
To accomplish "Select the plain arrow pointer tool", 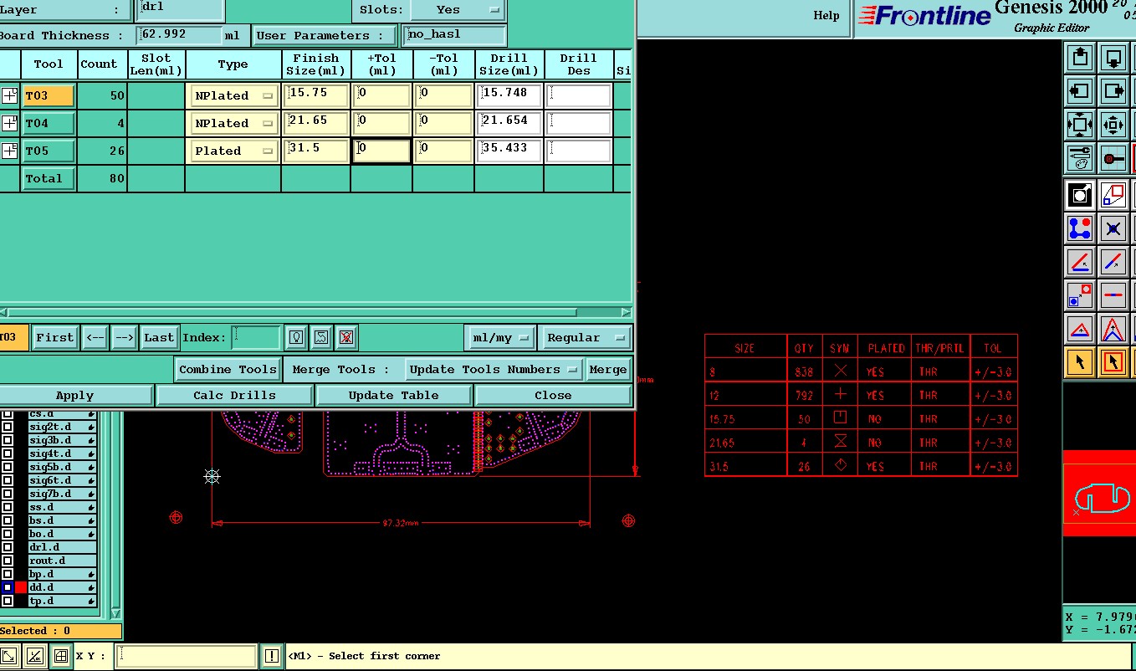I will [x=1080, y=362].
